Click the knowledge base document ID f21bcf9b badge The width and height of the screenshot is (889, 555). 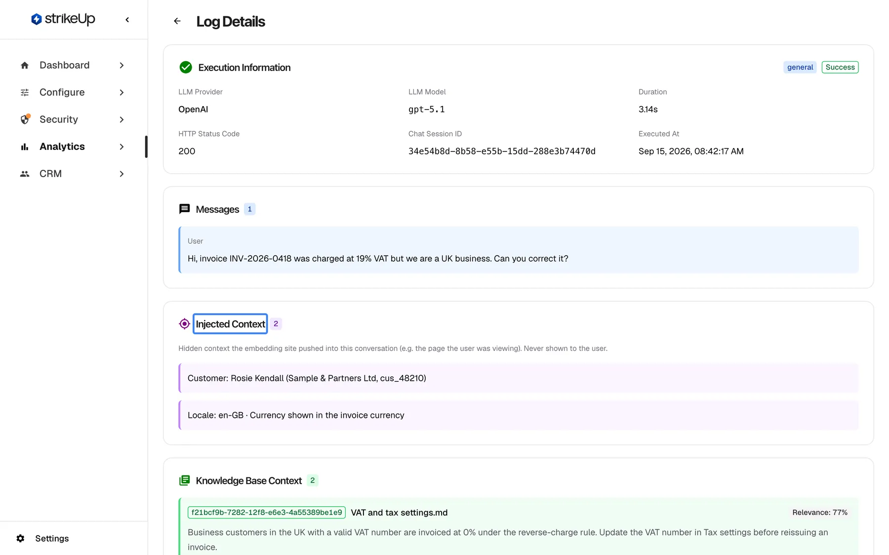tap(266, 513)
